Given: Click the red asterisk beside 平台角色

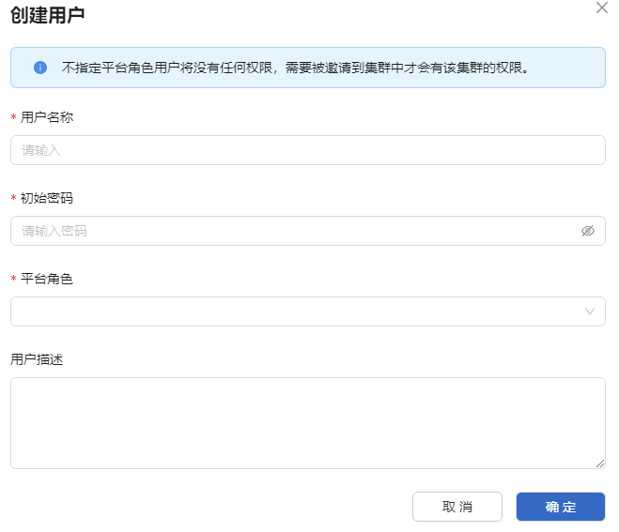Looking at the screenshot, I should click(x=13, y=280).
